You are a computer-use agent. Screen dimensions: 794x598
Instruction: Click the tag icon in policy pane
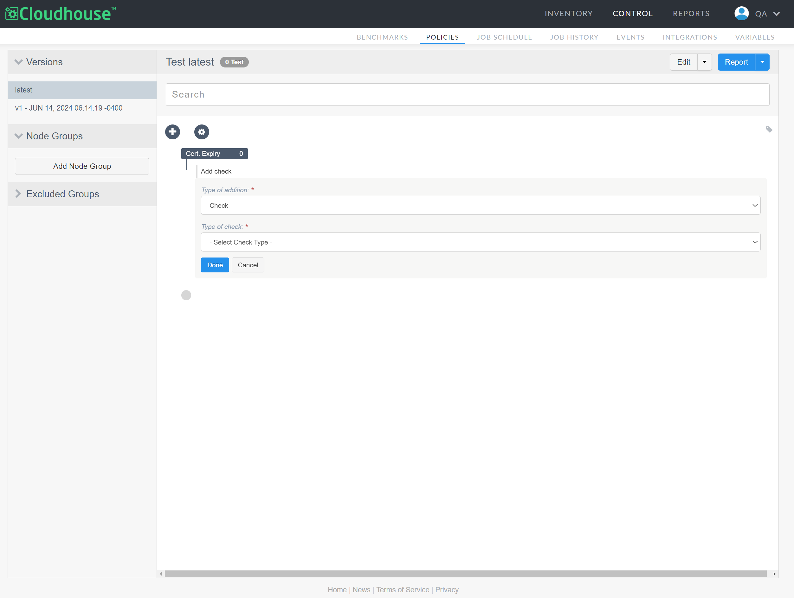[769, 130]
